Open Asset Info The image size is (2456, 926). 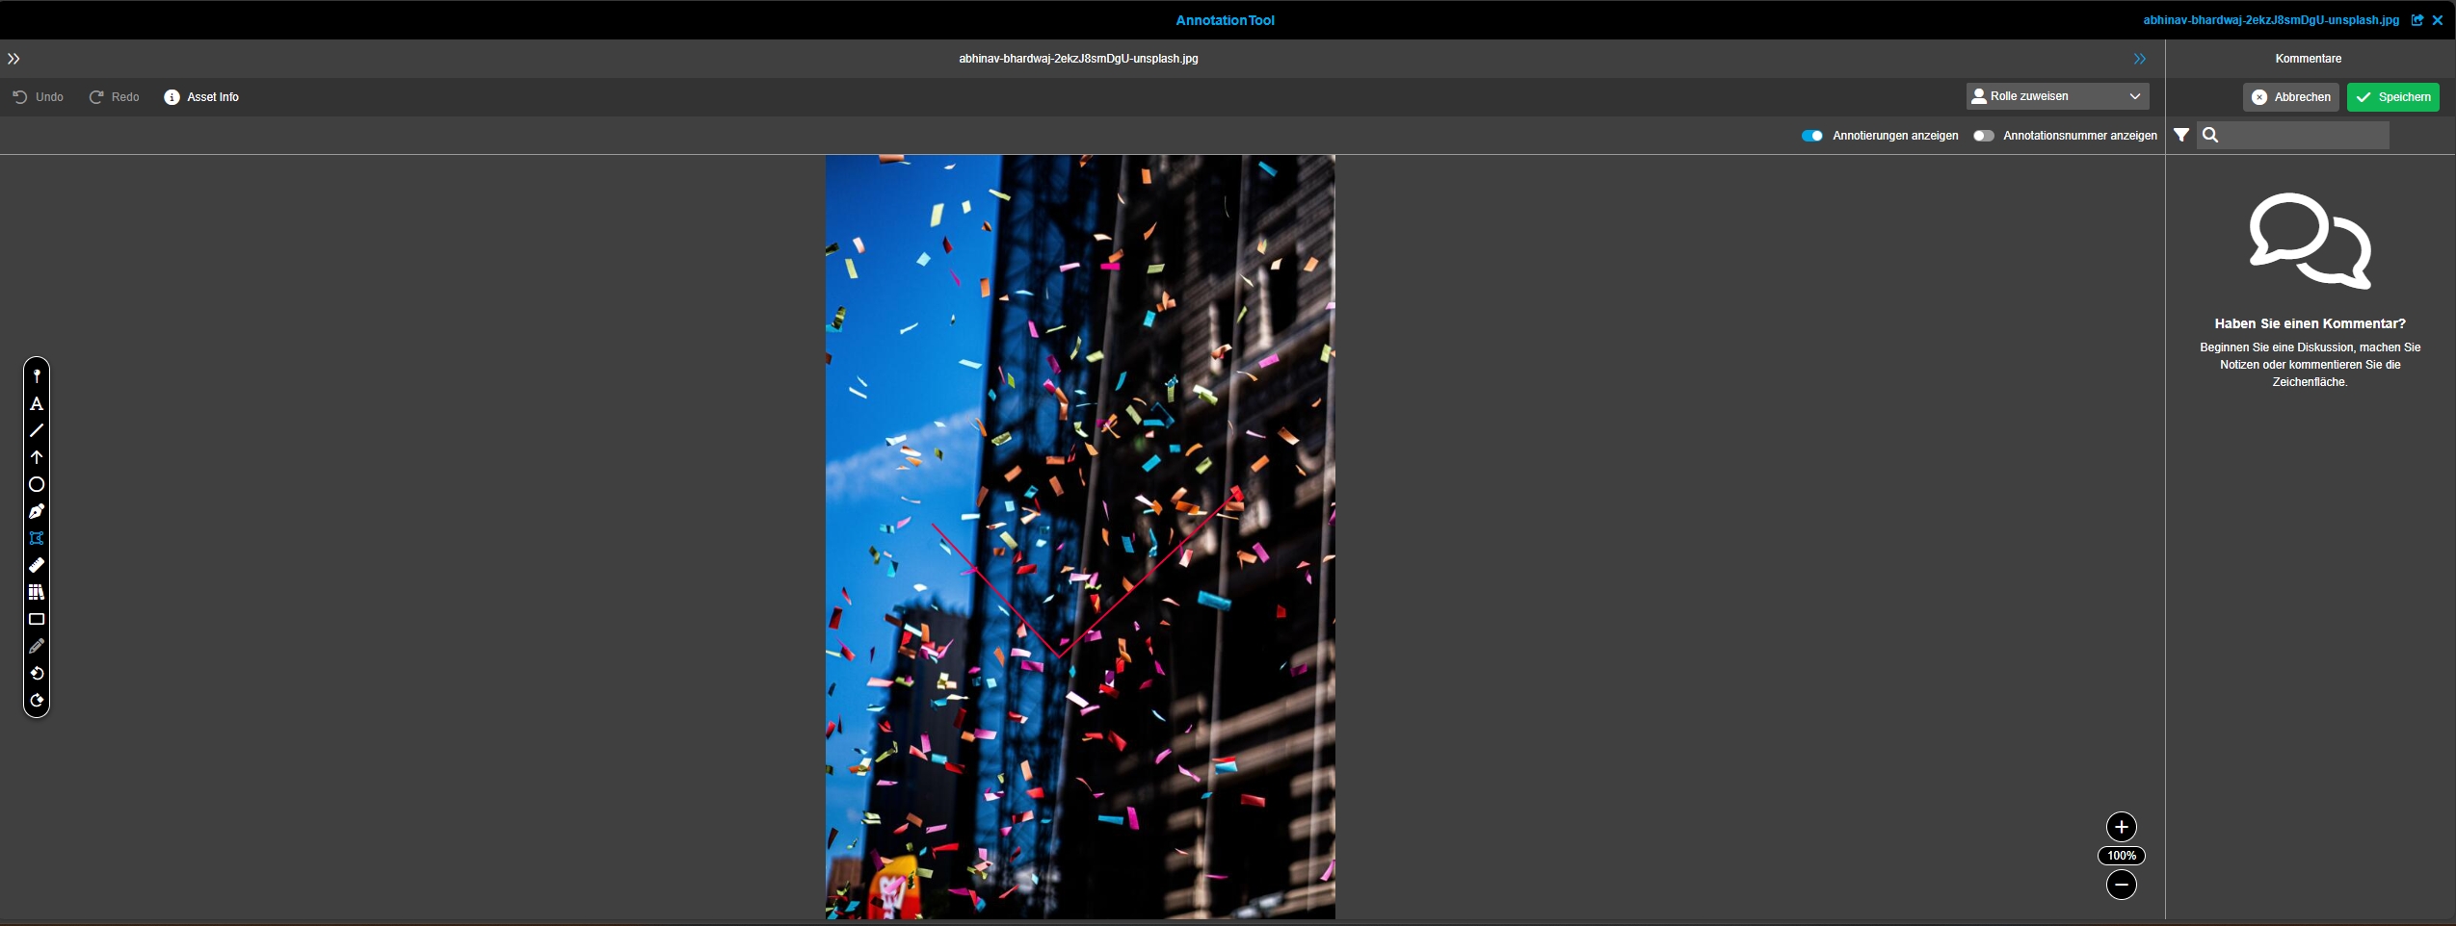click(x=201, y=97)
